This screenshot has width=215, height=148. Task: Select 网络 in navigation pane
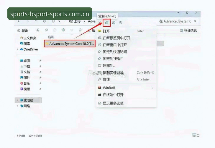[25, 106]
